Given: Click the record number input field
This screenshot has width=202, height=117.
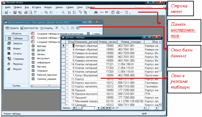Looking at the screenshot, I should [89, 108].
